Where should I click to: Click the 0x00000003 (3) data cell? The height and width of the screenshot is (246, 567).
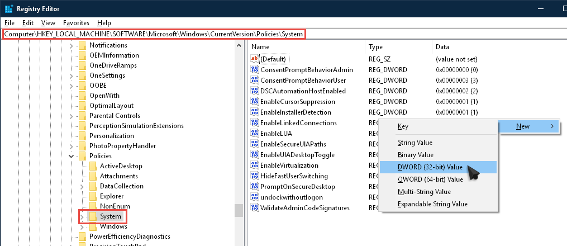(x=458, y=81)
